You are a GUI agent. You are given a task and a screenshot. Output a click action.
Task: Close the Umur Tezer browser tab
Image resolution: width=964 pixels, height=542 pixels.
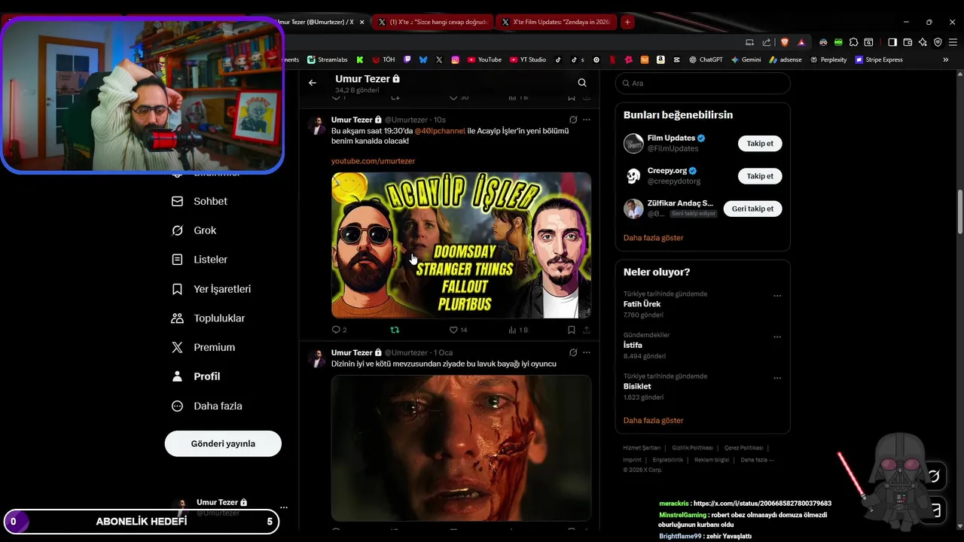[x=361, y=23]
